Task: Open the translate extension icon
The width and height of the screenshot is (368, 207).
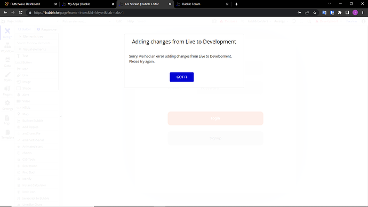Action: tap(324, 13)
